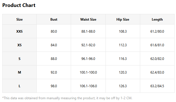176x102 pixels.
Task: Click the Hip Size column header
Action: coord(123,19)
